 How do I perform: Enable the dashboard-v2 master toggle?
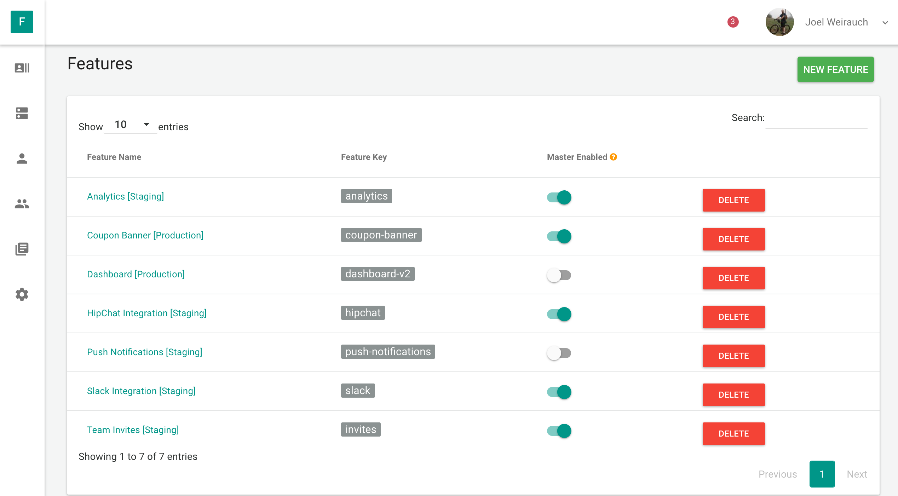point(559,275)
